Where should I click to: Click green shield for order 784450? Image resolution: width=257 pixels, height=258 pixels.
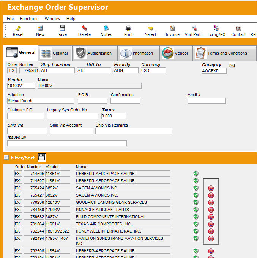pos(196,210)
